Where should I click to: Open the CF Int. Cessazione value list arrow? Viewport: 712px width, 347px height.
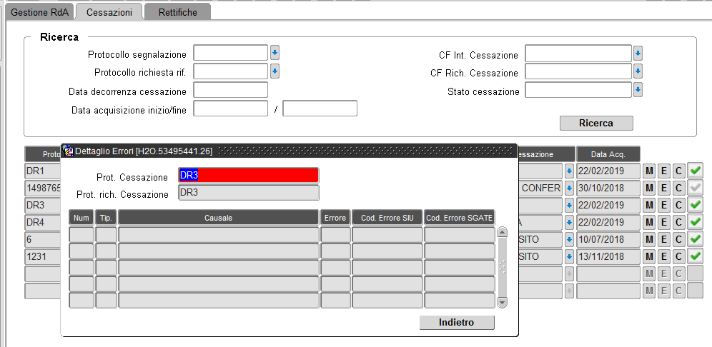638,54
